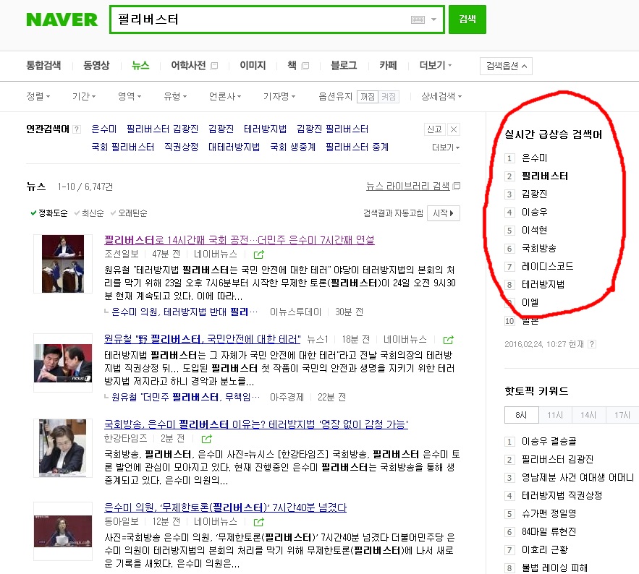639x574 pixels.
Task: Open the 상세검색 dropdown
Action: pos(441,96)
